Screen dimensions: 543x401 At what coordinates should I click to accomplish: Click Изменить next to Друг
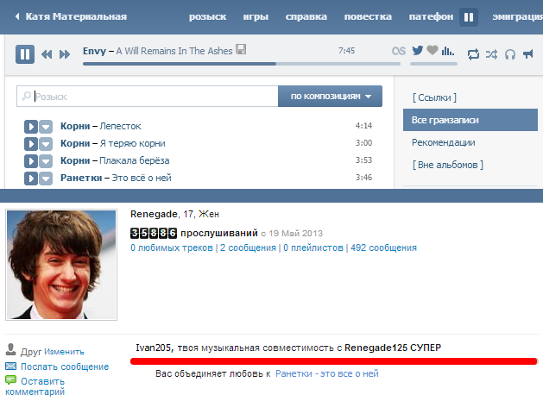pos(65,352)
